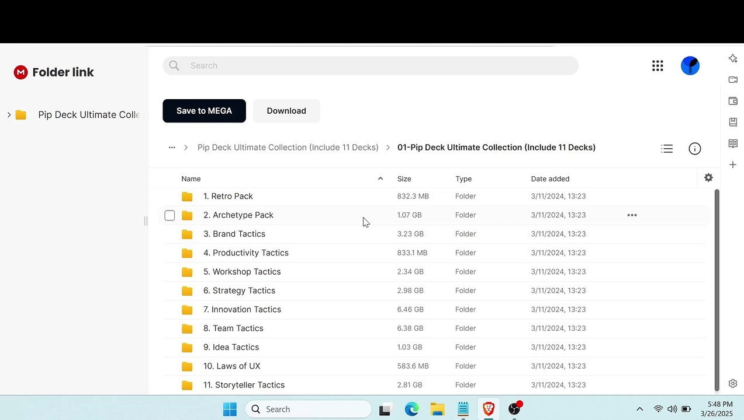This screenshot has width=744, height=420.
Task: Click the Folder link title
Action: (x=63, y=72)
